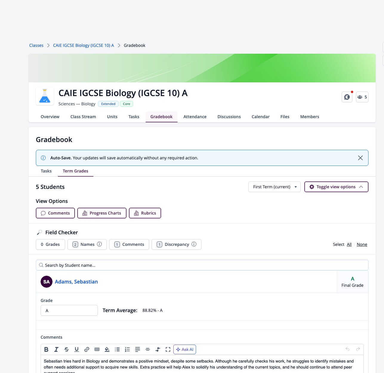Click Sebastian's Grade input field
This screenshot has width=384, height=373.
point(69,310)
